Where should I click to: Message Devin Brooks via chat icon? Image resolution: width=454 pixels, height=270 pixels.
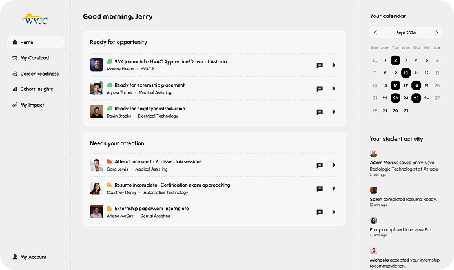[320, 112]
